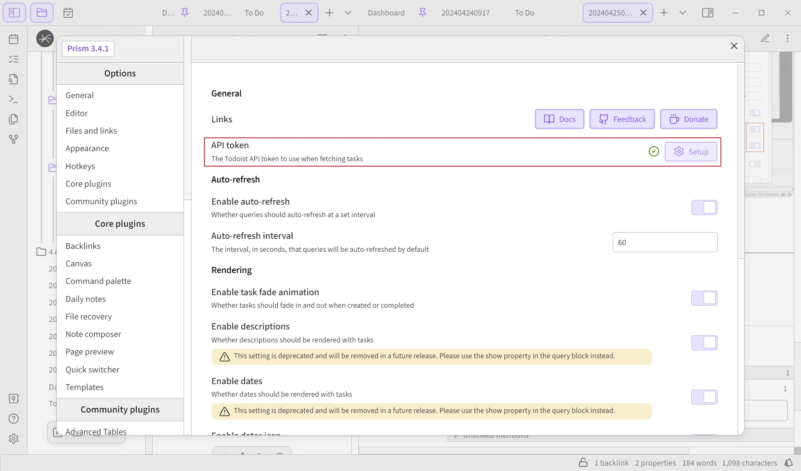Open the more options vertical dots menu

788,38
